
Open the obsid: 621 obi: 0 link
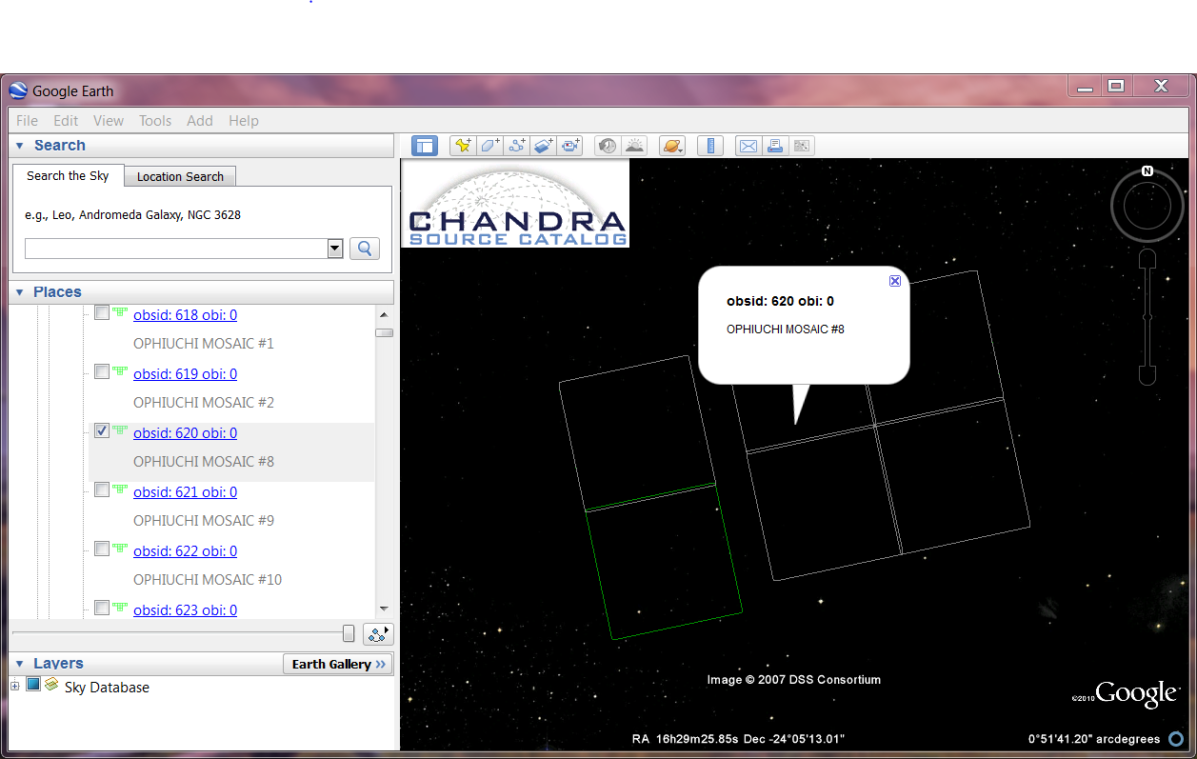pos(185,492)
